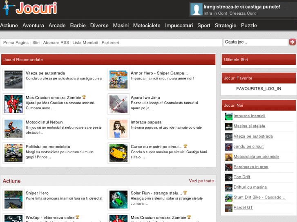
Task: Click Apara Iwo Jima airplane thumbnail
Action: 118,104
